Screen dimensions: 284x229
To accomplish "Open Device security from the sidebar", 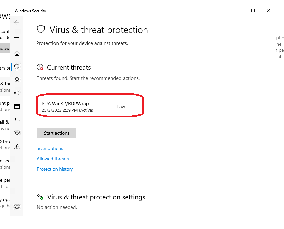I will tap(17, 120).
